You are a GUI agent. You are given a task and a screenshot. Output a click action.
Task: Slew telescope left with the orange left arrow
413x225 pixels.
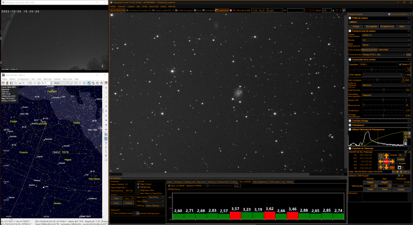point(381,162)
